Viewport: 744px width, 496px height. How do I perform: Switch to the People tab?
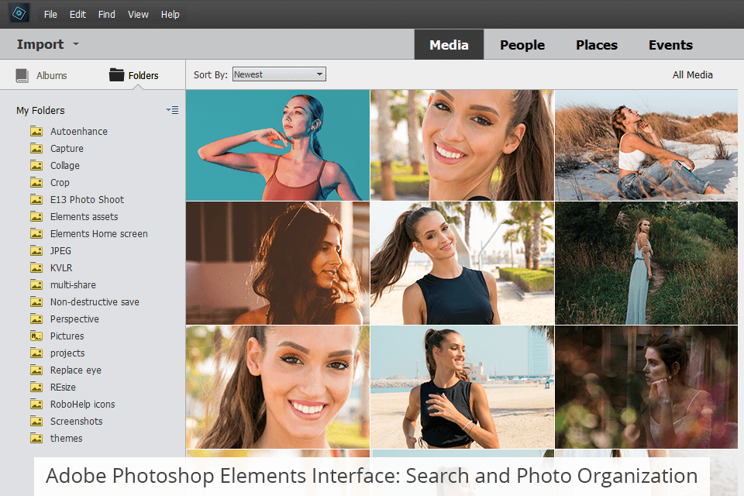pos(522,45)
